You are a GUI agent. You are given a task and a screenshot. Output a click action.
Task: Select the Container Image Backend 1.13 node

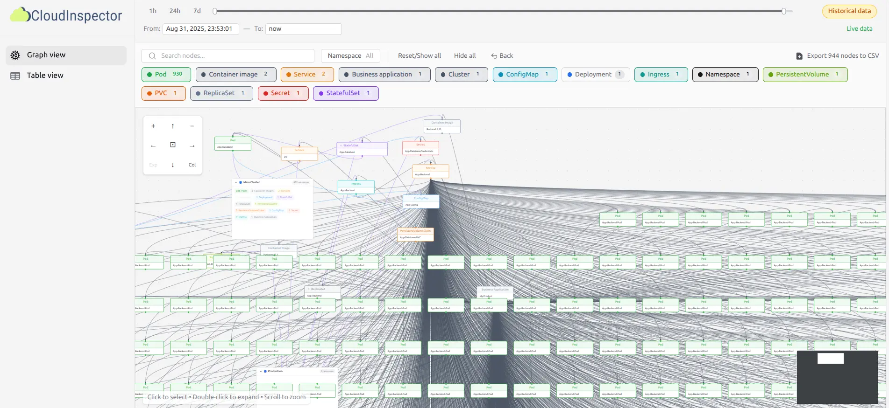click(442, 126)
